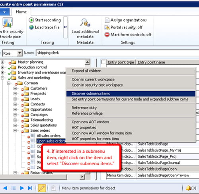Go to the last record arrow
This screenshot has width=199, height=194.
click(x=30, y=188)
